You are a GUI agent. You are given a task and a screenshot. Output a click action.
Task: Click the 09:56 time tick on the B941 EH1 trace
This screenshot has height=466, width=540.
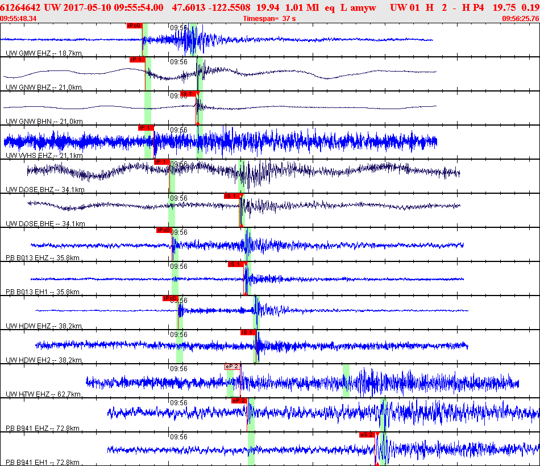coord(178,437)
